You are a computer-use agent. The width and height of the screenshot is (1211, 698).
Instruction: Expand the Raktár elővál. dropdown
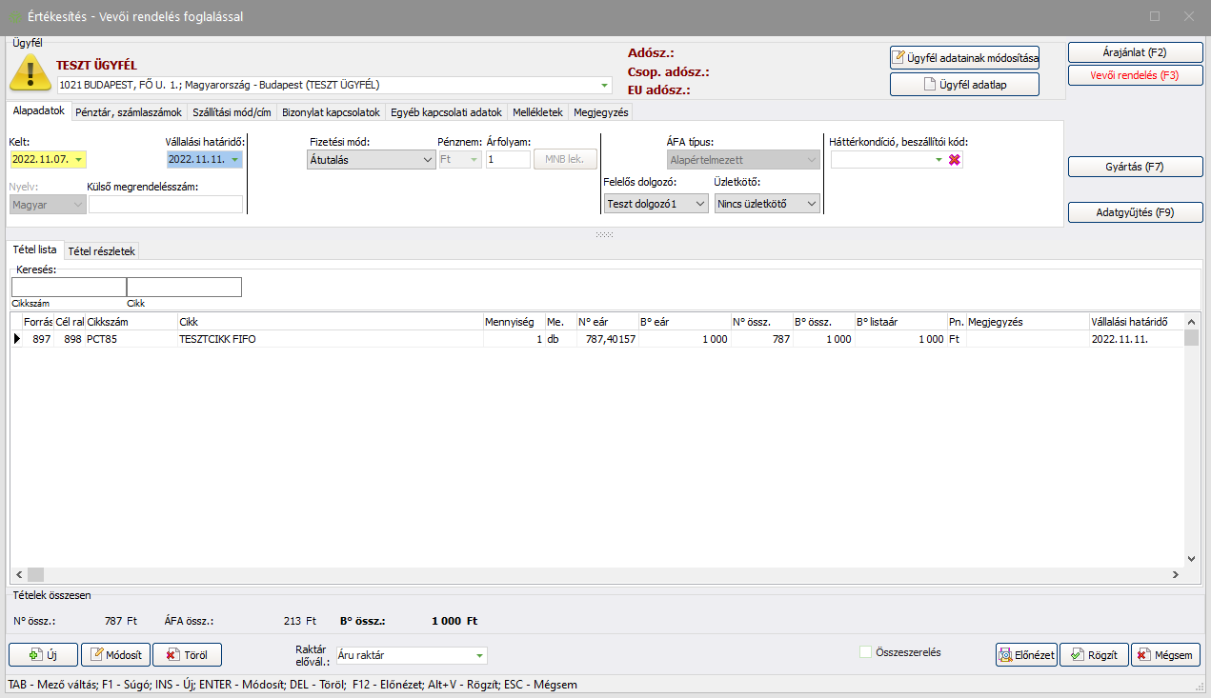point(478,655)
